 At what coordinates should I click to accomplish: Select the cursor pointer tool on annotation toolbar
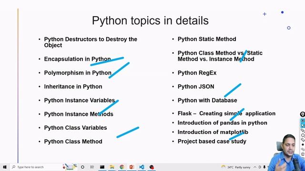303,125
